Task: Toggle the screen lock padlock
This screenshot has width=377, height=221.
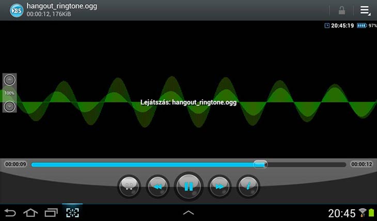Action: tap(342, 10)
